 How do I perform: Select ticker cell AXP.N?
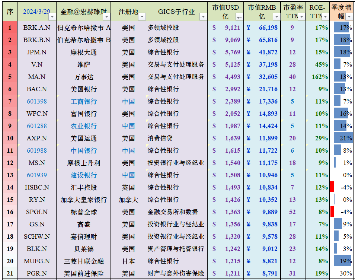[37, 138]
